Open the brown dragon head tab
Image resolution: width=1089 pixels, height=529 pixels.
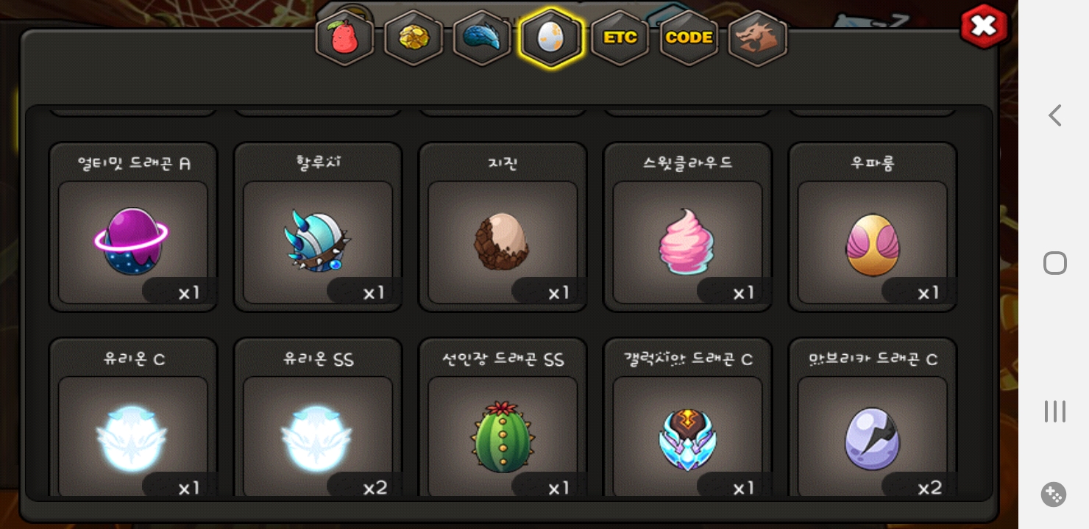click(x=758, y=37)
